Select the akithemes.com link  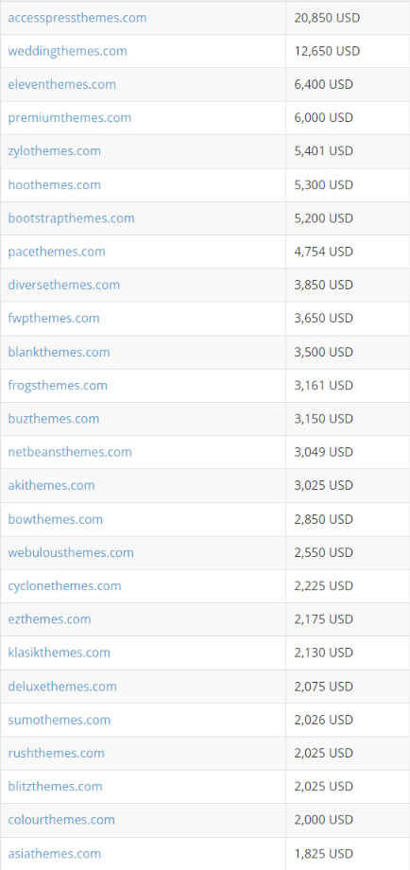51,485
